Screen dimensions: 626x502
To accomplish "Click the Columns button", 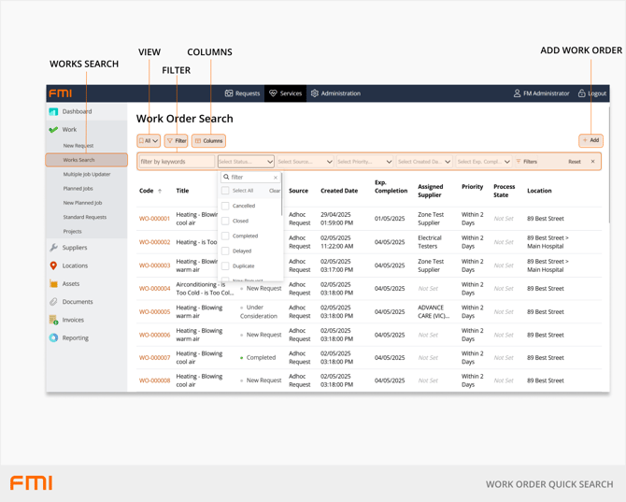I will (x=208, y=140).
